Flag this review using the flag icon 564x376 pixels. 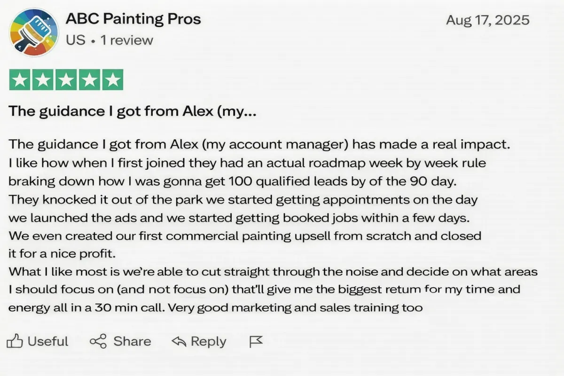[256, 342]
